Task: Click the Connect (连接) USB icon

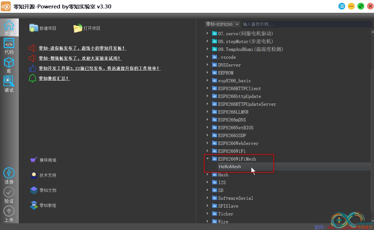Action: 9,173
